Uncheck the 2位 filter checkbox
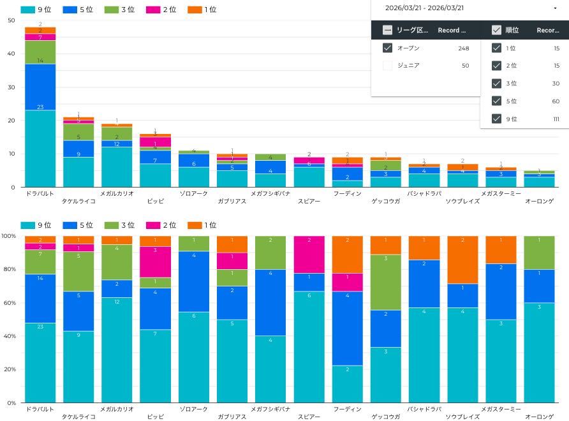 [x=496, y=65]
